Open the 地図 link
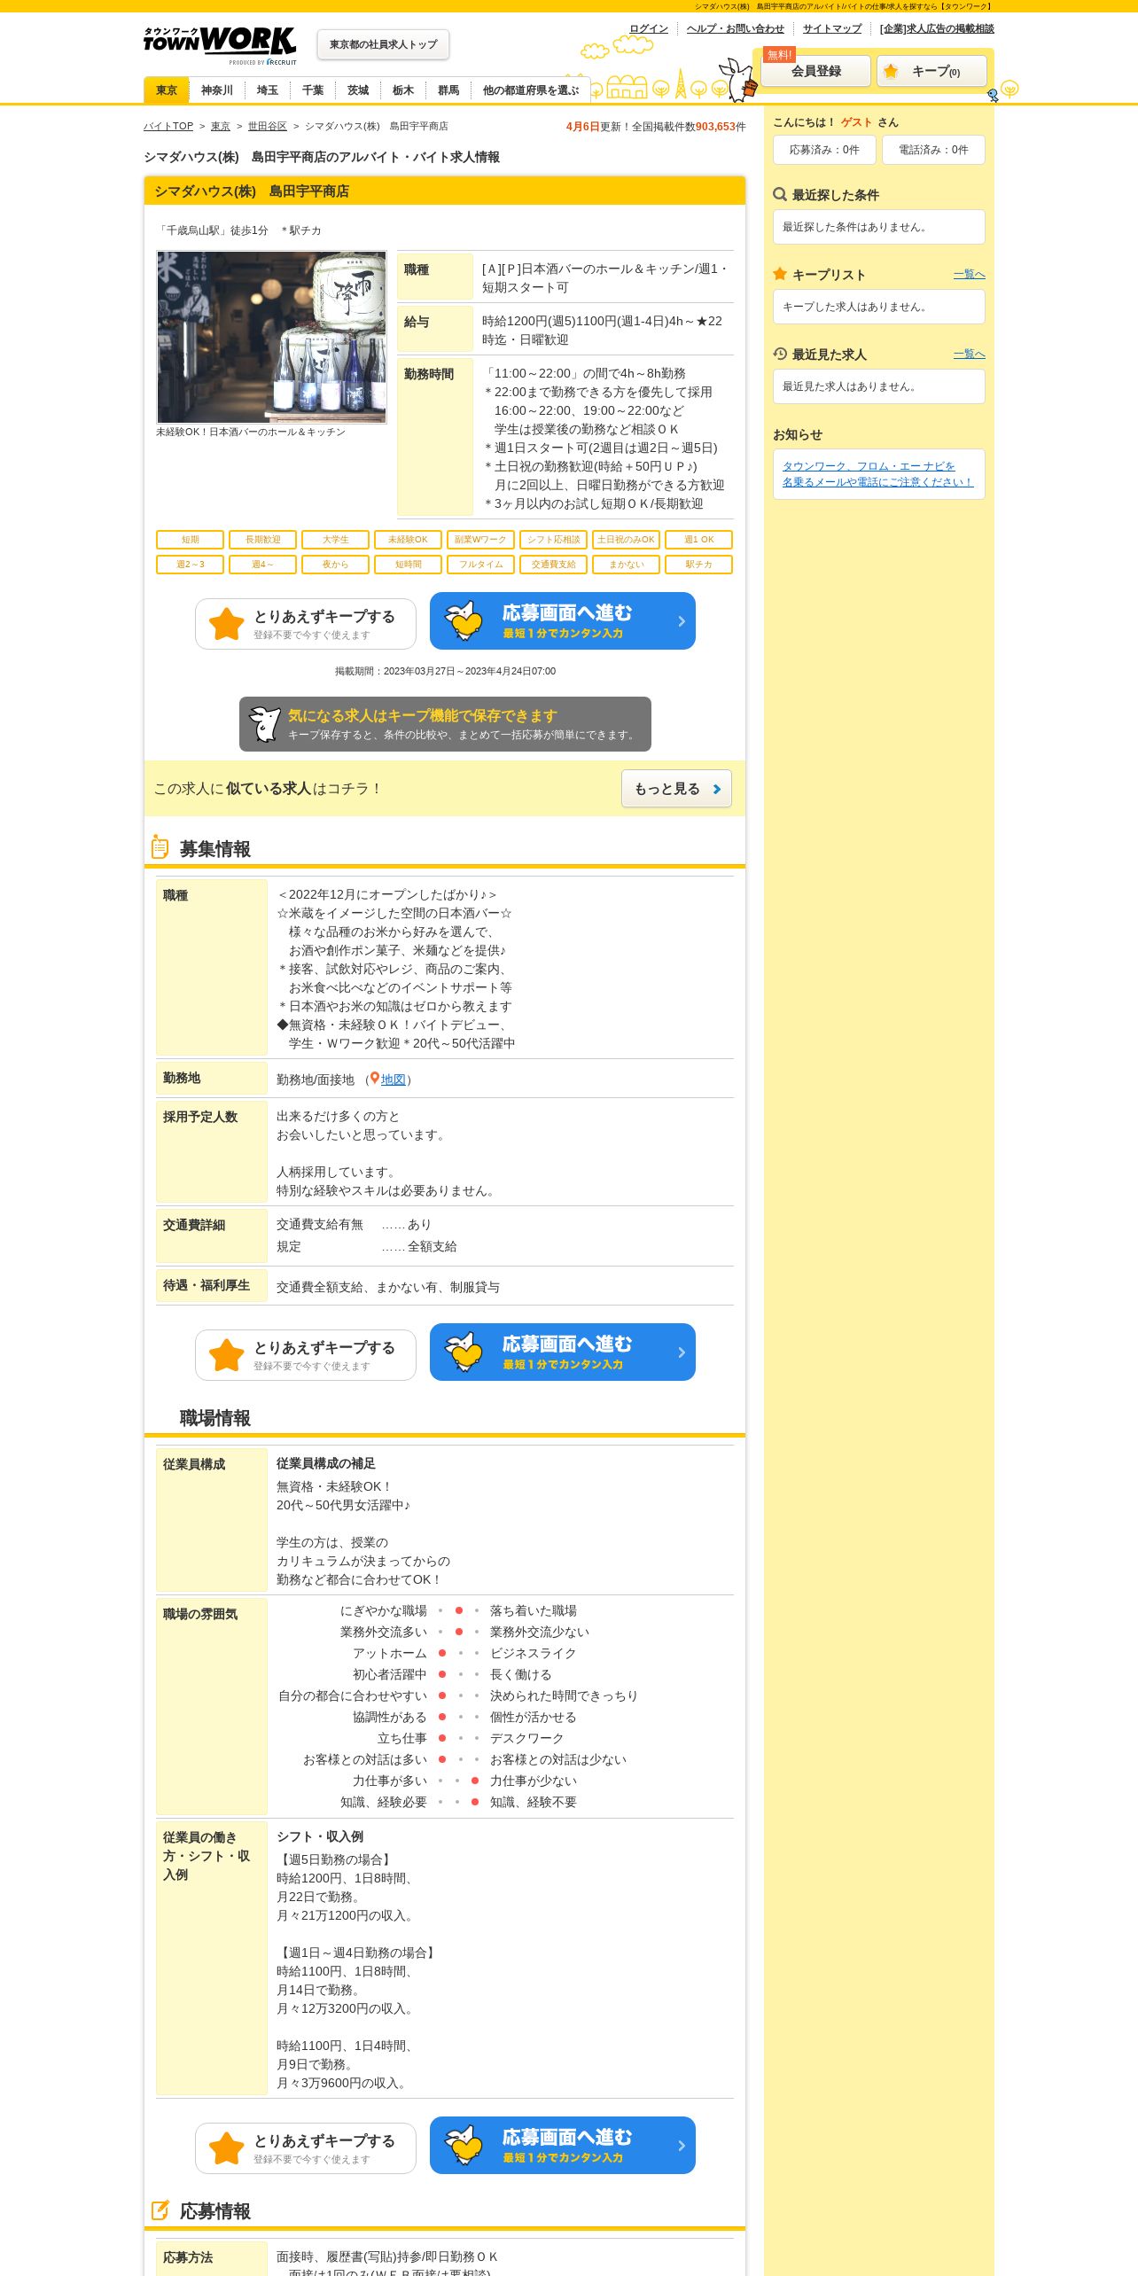 [x=394, y=1080]
